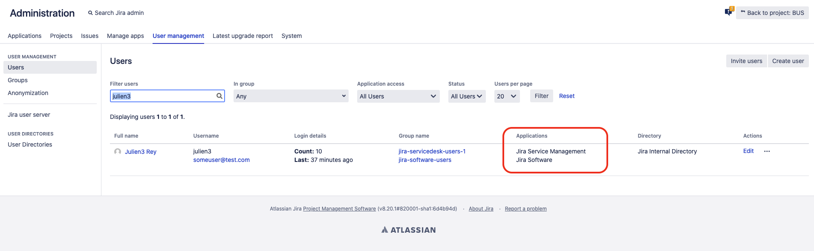Open the Users per page dropdown
This screenshot has width=814, height=251.
pos(507,96)
